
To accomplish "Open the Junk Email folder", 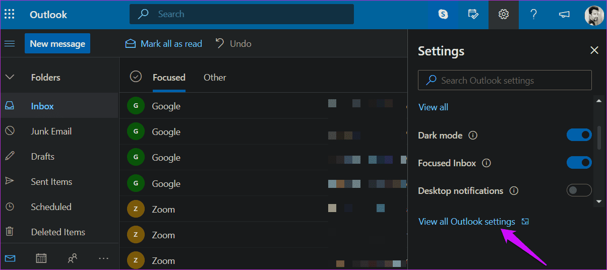I will [59, 131].
